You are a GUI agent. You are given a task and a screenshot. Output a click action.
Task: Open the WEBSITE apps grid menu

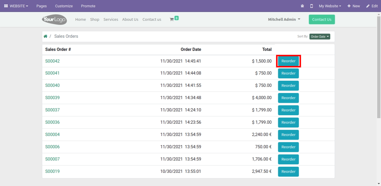pyautogui.click(x=16, y=6)
